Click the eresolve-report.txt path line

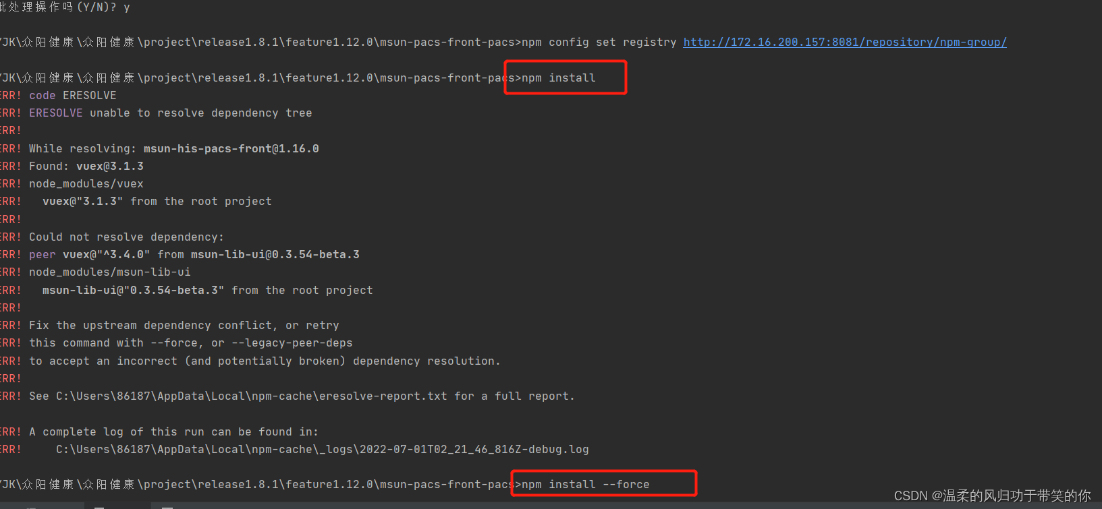pyautogui.click(x=302, y=396)
